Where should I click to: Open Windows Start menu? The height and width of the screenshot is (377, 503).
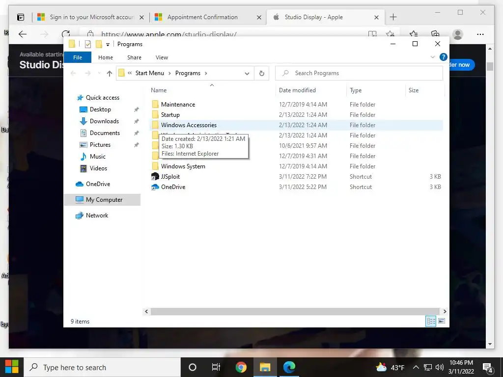click(x=12, y=367)
